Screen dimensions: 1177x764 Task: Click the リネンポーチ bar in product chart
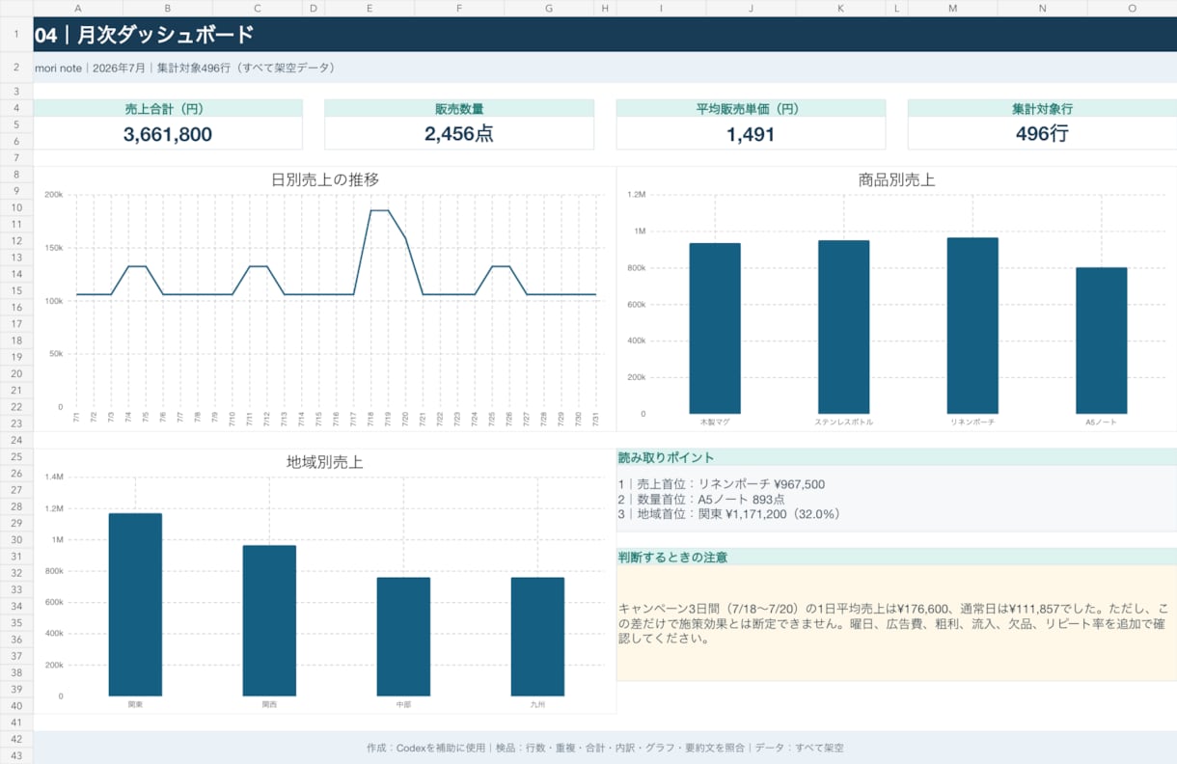coord(972,326)
